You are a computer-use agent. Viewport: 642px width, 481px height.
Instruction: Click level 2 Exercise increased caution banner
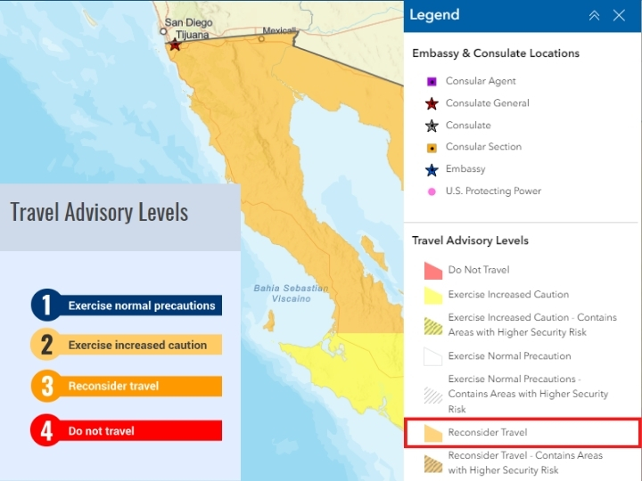coord(127,345)
